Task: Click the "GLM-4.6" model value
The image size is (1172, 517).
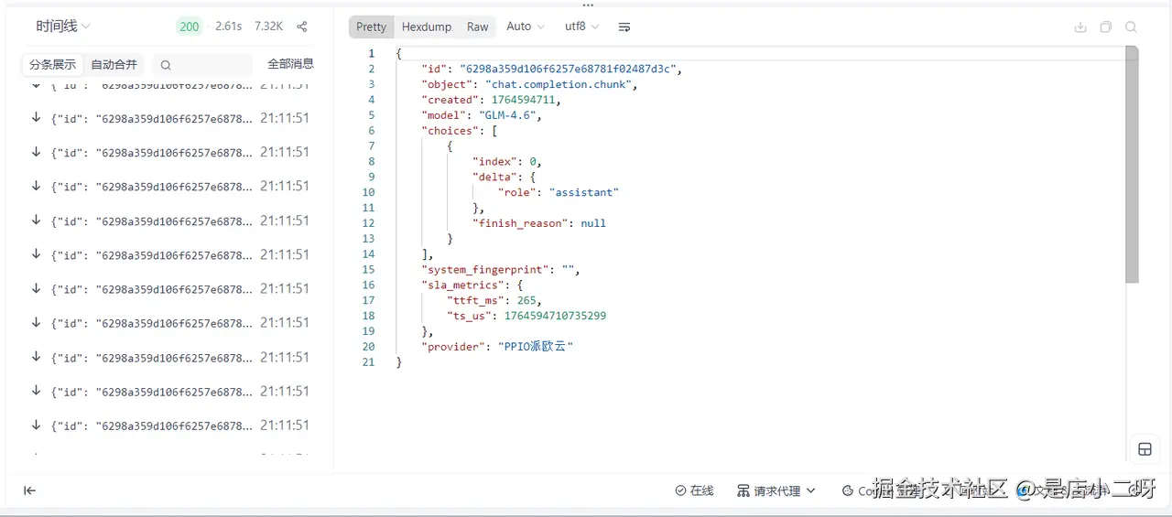Action: (507, 115)
